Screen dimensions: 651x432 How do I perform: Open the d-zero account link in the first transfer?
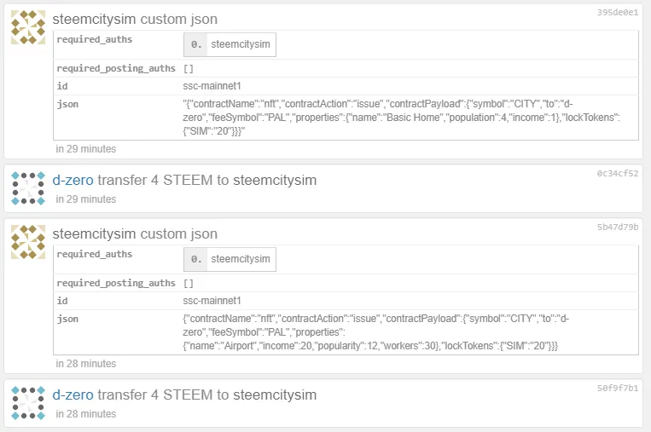pyautogui.click(x=73, y=180)
